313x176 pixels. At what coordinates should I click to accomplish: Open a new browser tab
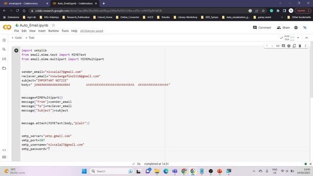click(104, 3)
